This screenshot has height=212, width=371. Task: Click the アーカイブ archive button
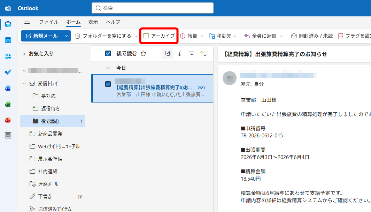(x=159, y=36)
